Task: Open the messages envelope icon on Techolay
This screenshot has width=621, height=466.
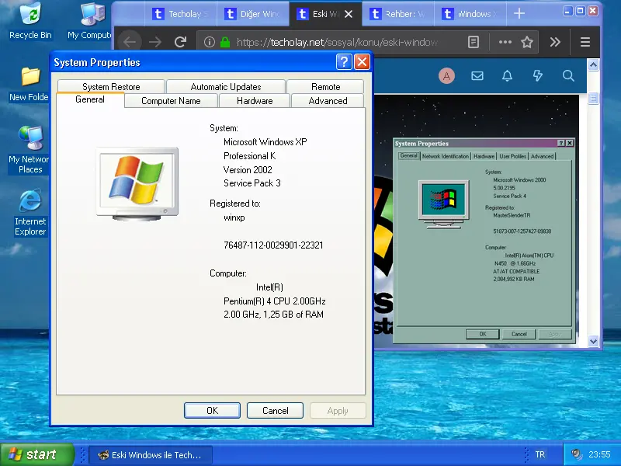Action: pos(477,75)
